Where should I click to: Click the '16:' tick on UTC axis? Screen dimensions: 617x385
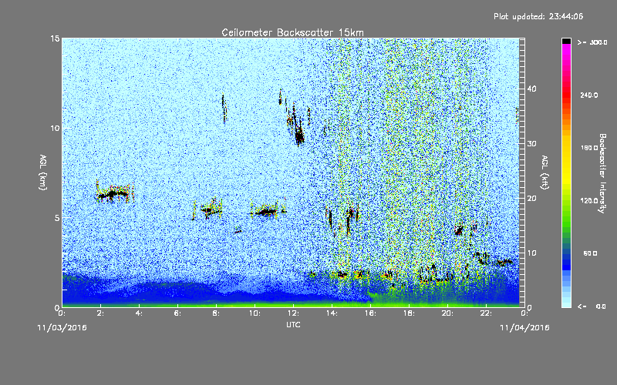(371, 313)
